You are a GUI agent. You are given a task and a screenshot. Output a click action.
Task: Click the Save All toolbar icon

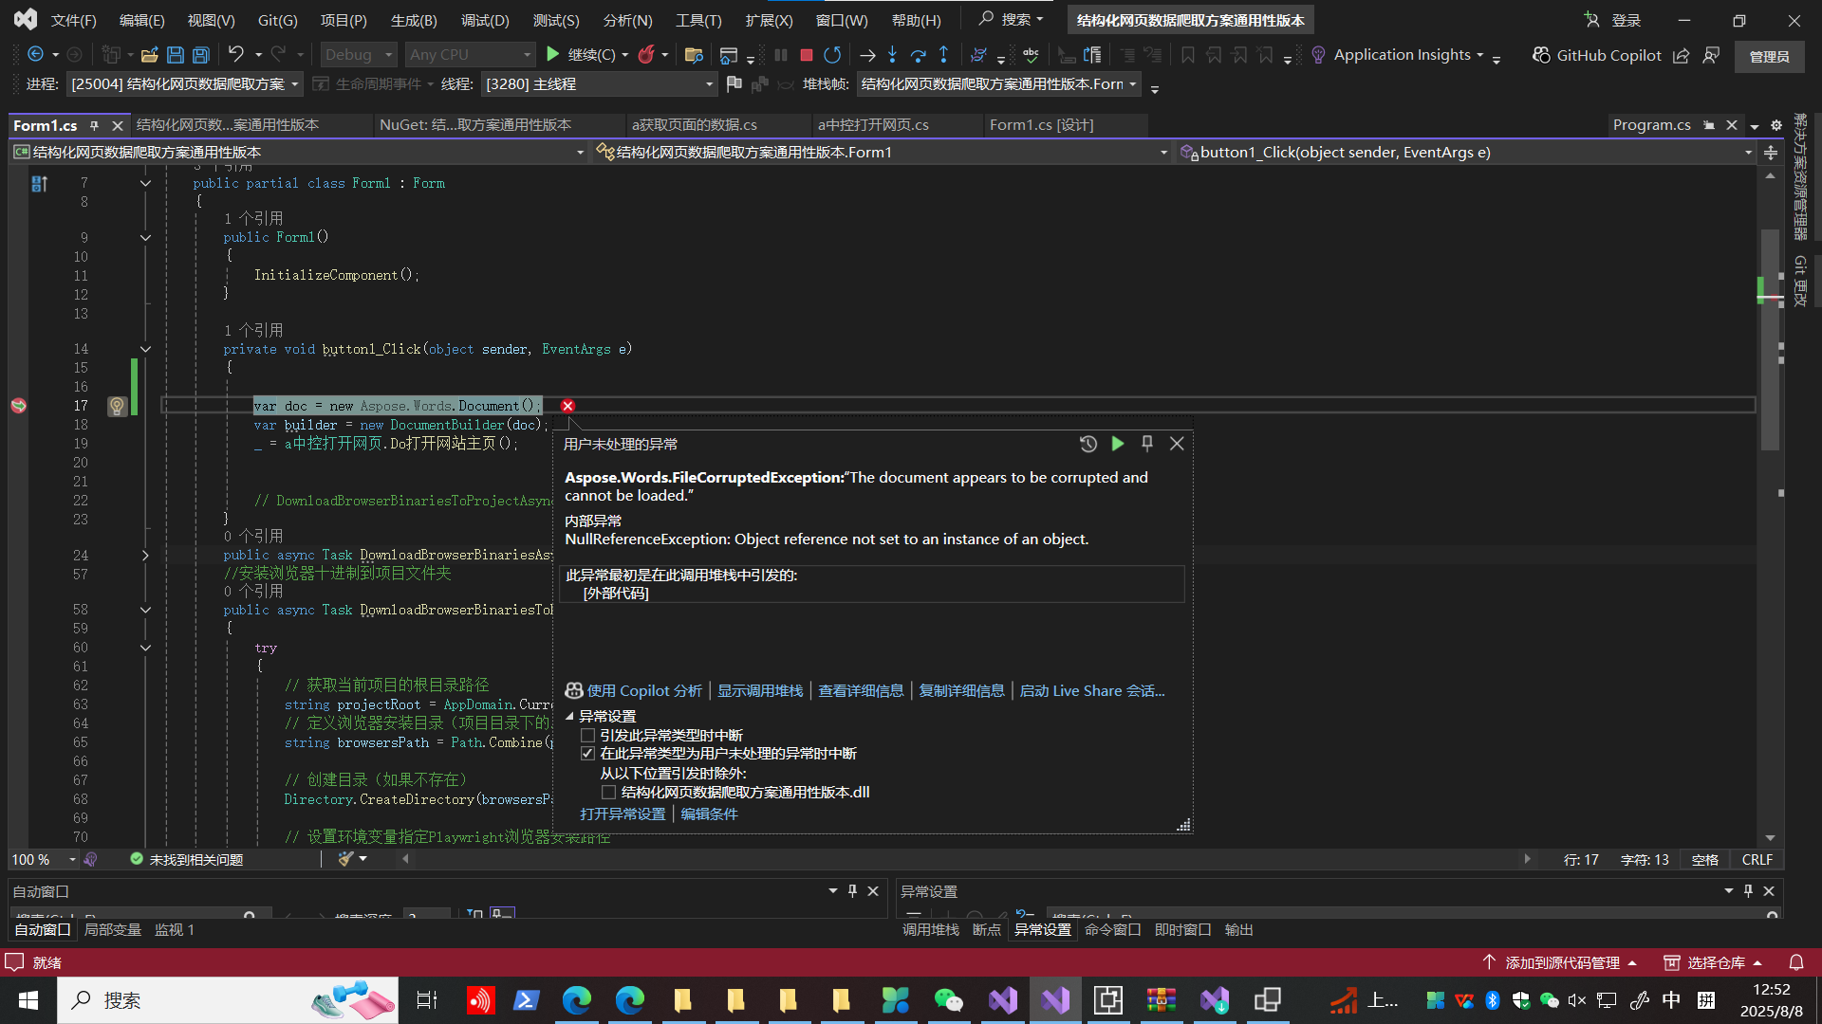(x=201, y=55)
